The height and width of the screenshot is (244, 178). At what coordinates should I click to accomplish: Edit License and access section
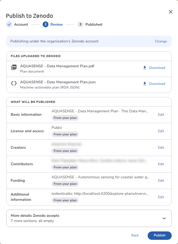(x=161, y=131)
